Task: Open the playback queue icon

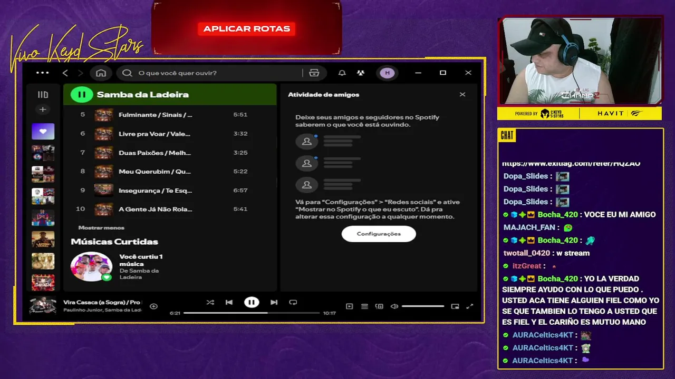Action: click(364, 306)
